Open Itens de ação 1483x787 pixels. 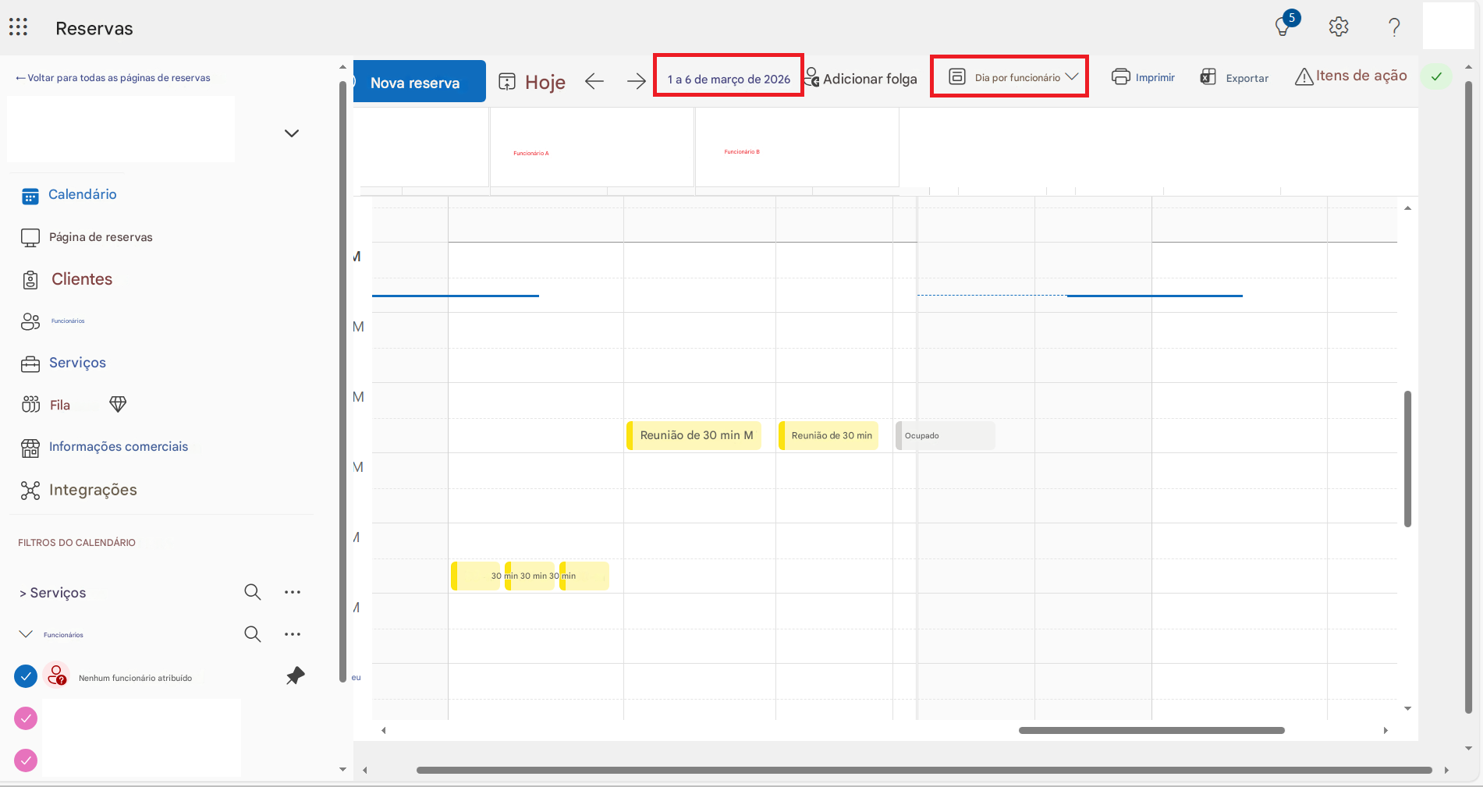tap(1361, 76)
